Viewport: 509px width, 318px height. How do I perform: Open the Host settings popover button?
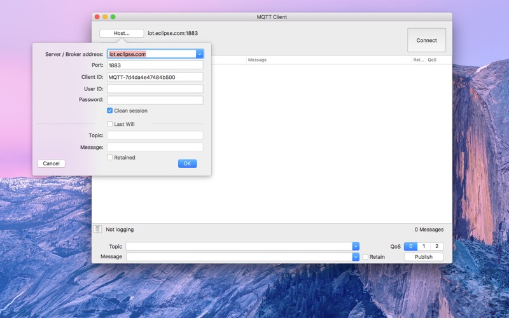pyautogui.click(x=122, y=33)
